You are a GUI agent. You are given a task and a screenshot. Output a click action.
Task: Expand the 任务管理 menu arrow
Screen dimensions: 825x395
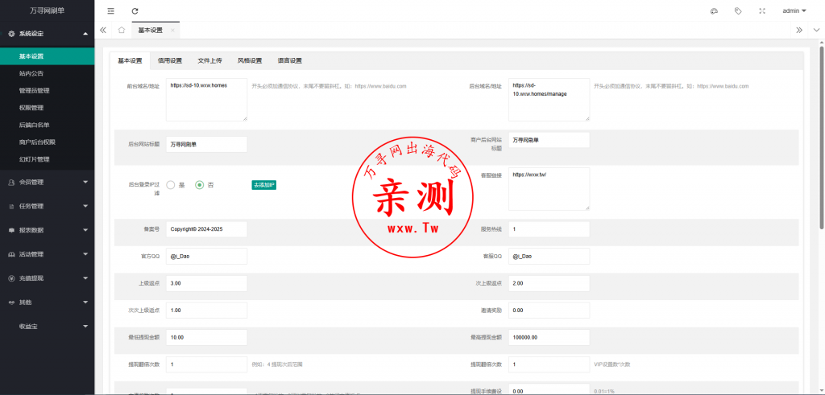pyautogui.click(x=85, y=207)
